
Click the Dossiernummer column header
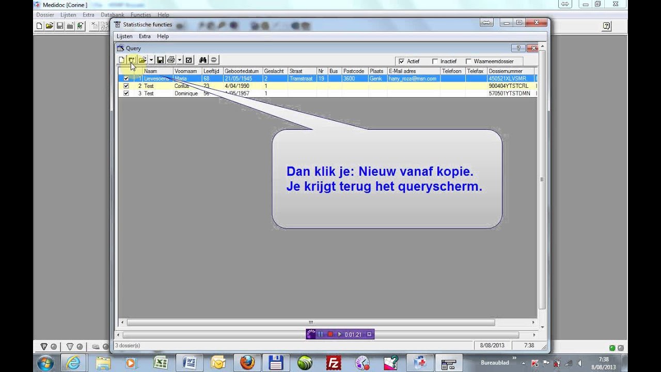point(511,71)
